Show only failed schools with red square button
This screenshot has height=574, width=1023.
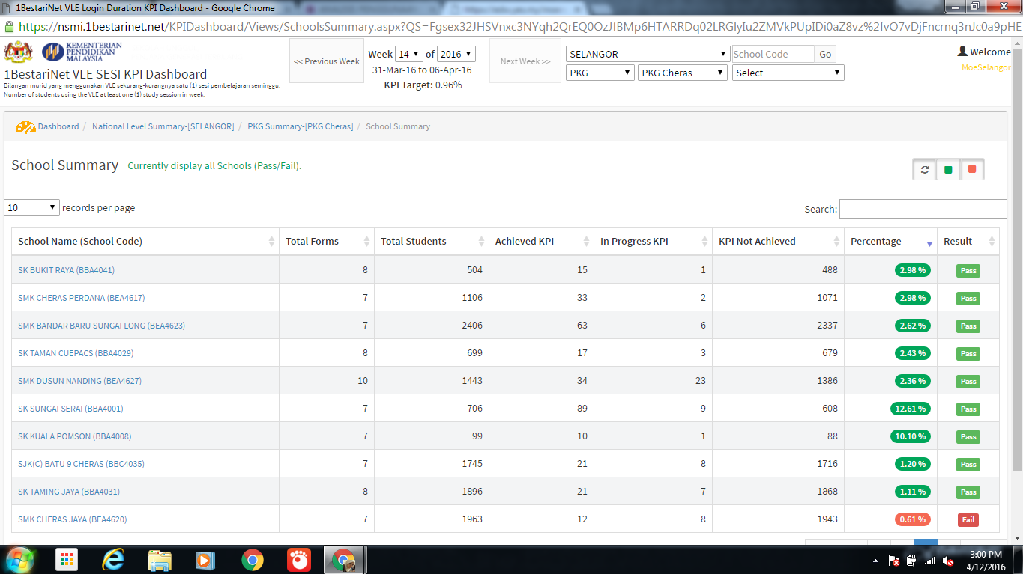[972, 170]
